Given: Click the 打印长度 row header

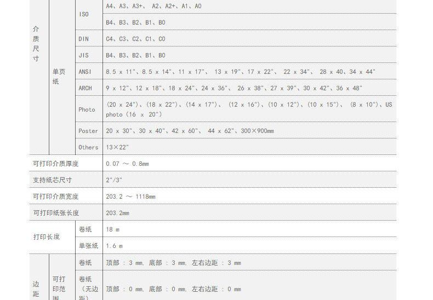Looking at the screenshot, I should point(47,237).
